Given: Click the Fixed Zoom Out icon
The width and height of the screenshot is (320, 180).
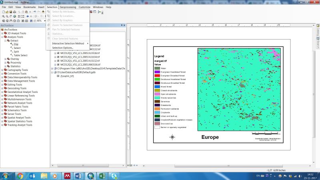Looking at the screenshot, I should [23, 16].
